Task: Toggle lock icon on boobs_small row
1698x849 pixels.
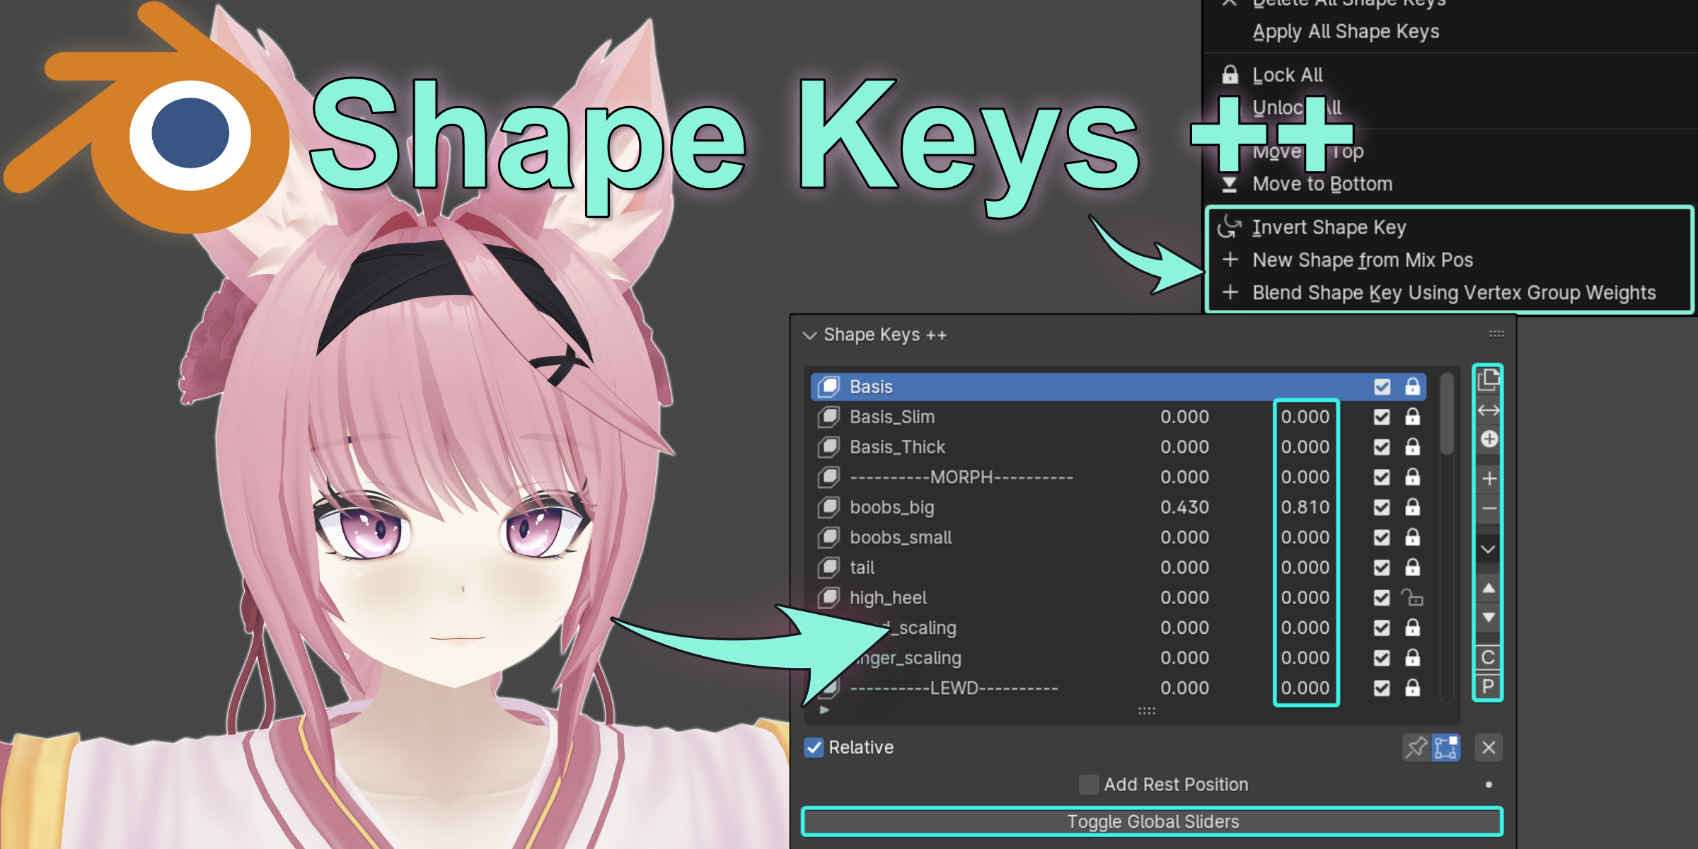Action: click(x=1412, y=538)
